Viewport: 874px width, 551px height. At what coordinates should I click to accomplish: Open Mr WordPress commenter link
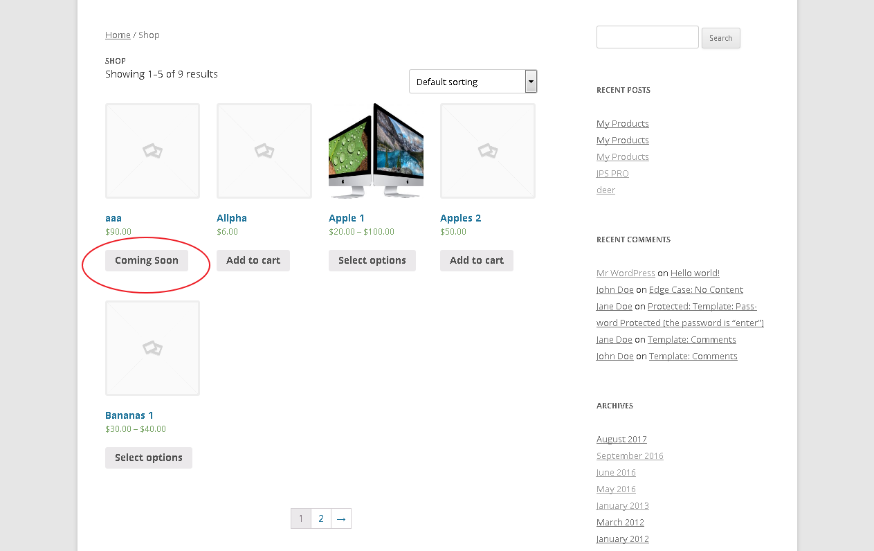(x=626, y=273)
